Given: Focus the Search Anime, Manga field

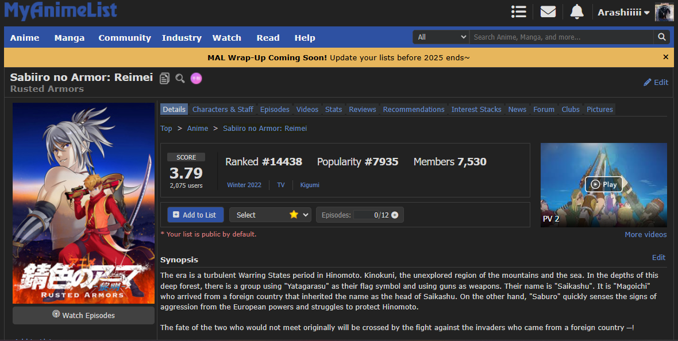Looking at the screenshot, I should coord(562,37).
